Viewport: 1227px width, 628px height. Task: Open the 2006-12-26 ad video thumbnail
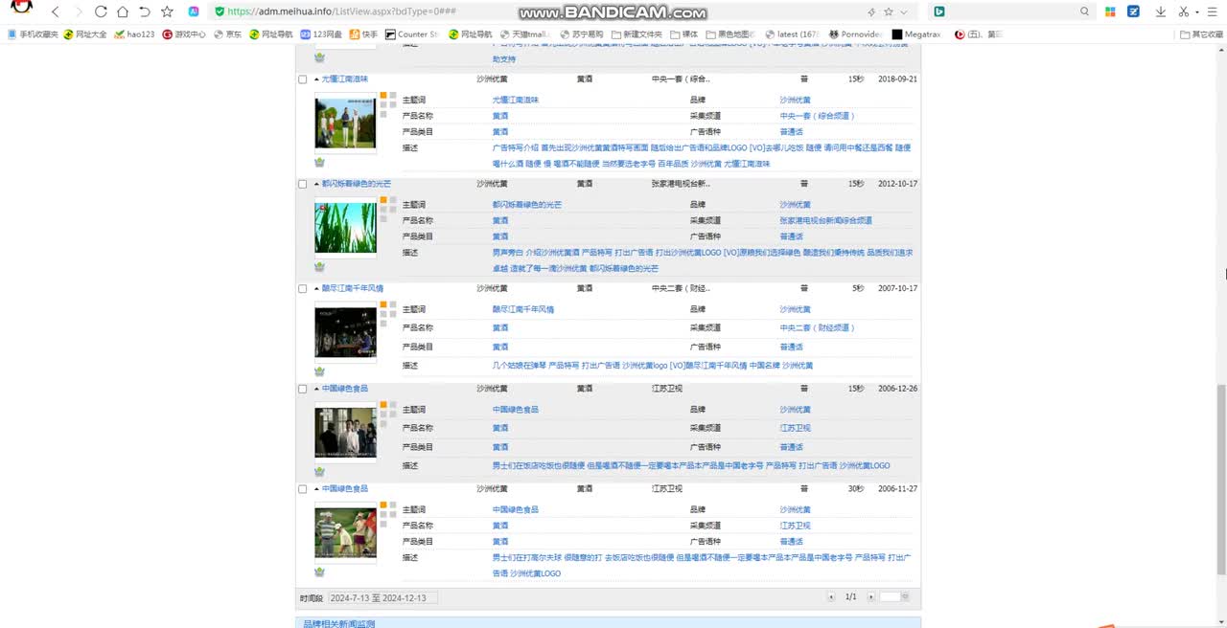coord(345,432)
